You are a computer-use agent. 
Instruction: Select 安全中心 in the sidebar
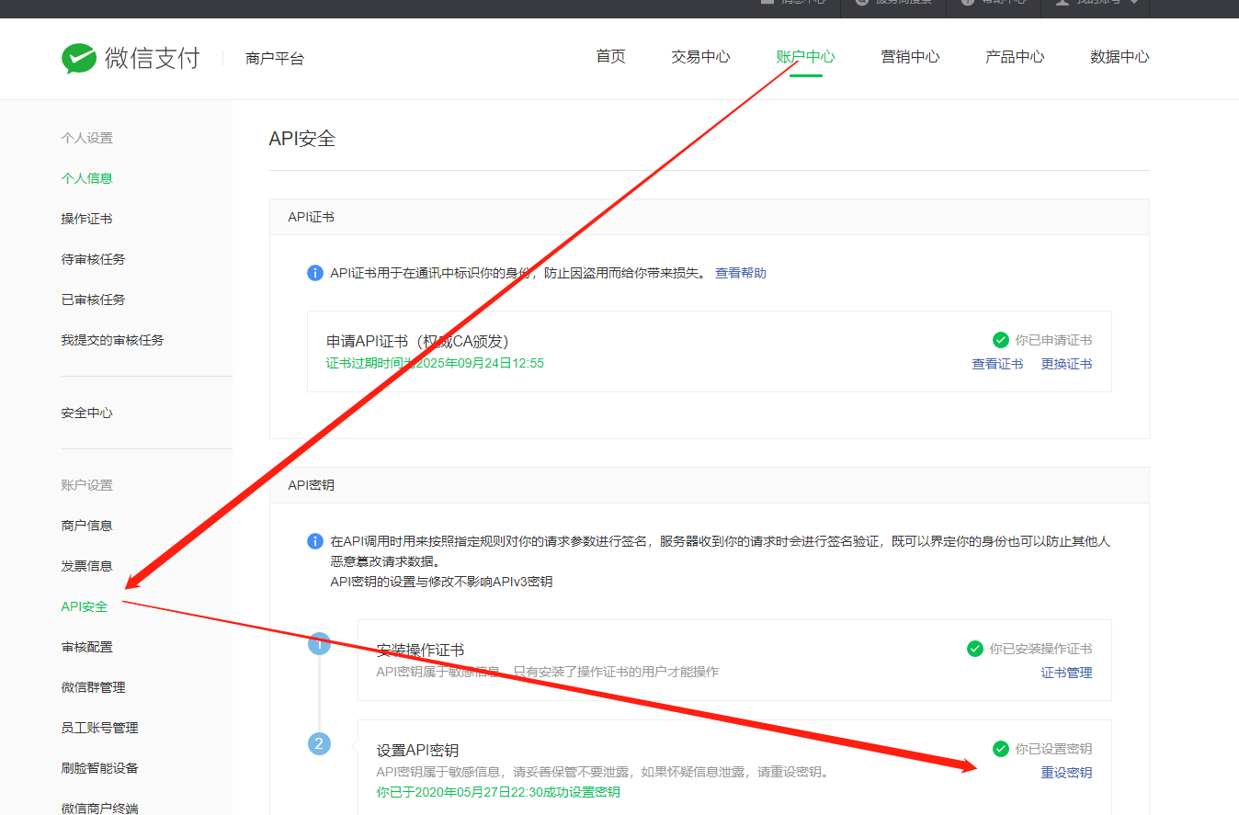pyautogui.click(x=87, y=413)
